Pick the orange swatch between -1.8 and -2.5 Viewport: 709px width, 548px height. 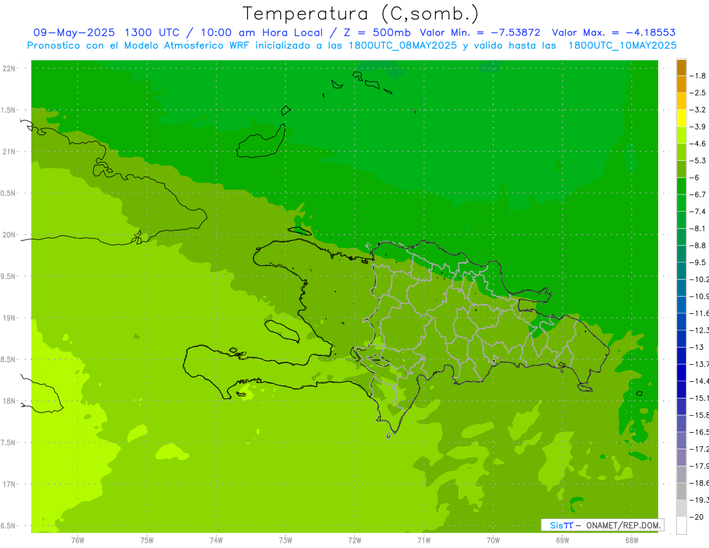[681, 85]
